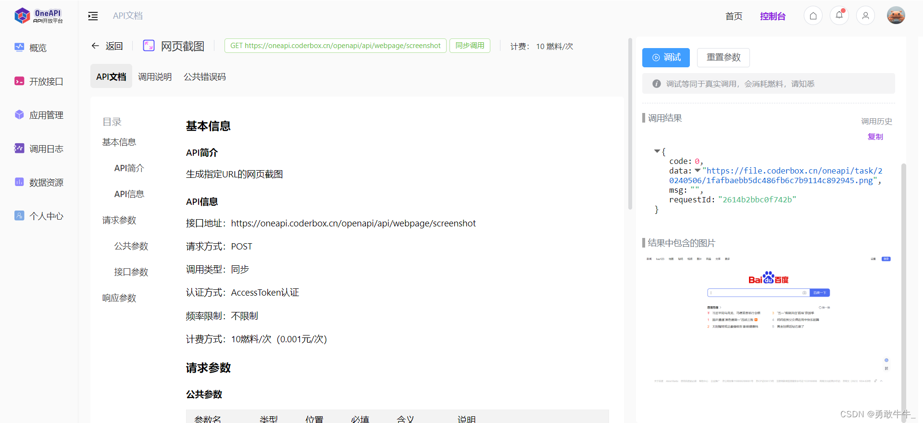Image resolution: width=923 pixels, height=423 pixels.
Task: Open the notification bell
Action: [839, 16]
